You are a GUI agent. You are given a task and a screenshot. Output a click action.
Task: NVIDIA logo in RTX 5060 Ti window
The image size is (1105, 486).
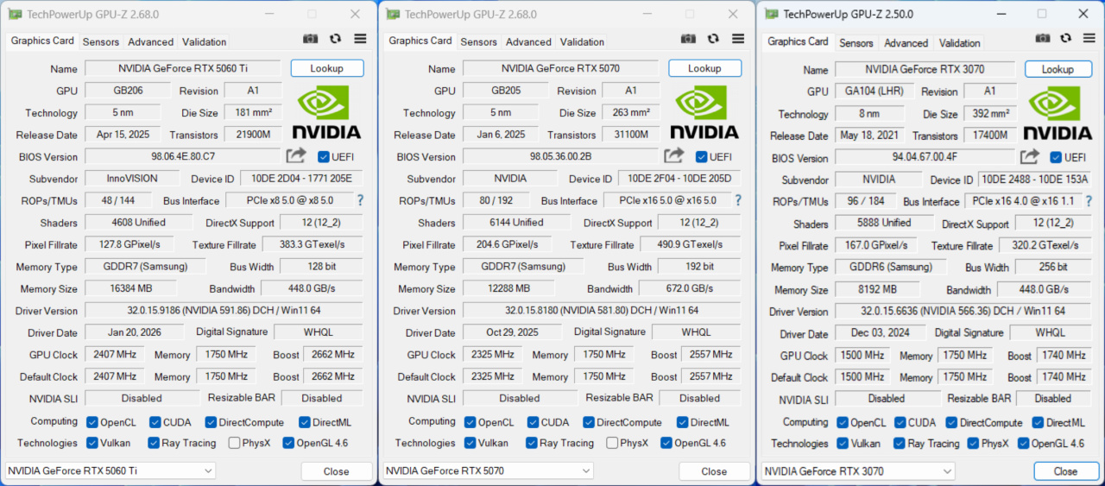pos(326,112)
